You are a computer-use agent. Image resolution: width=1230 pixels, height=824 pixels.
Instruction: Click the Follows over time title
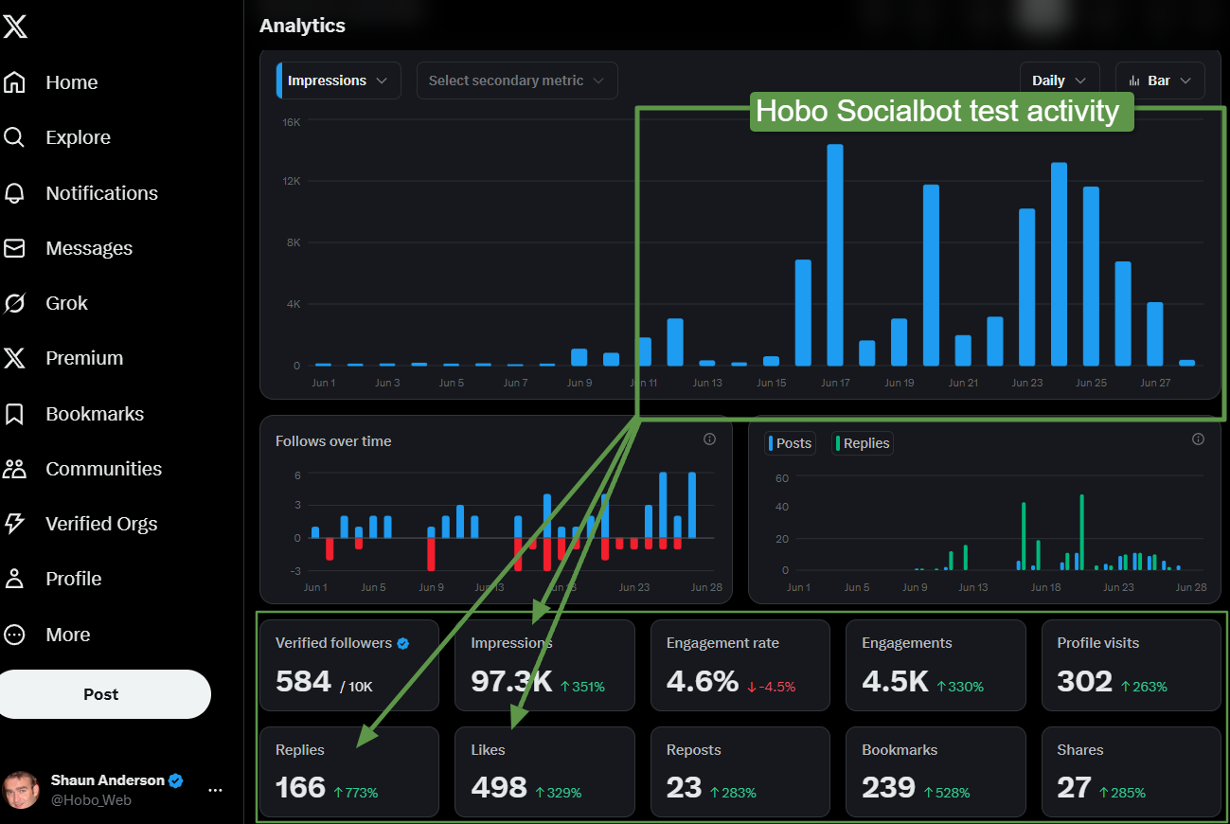click(x=333, y=441)
